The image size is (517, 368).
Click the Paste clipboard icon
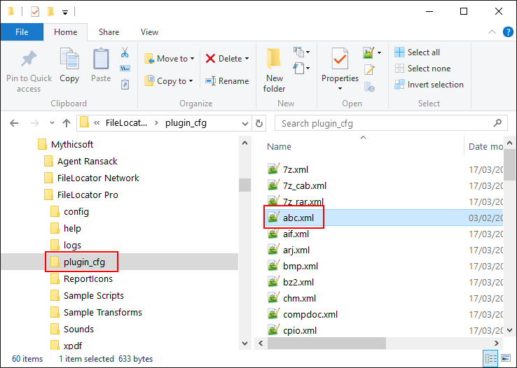point(101,59)
